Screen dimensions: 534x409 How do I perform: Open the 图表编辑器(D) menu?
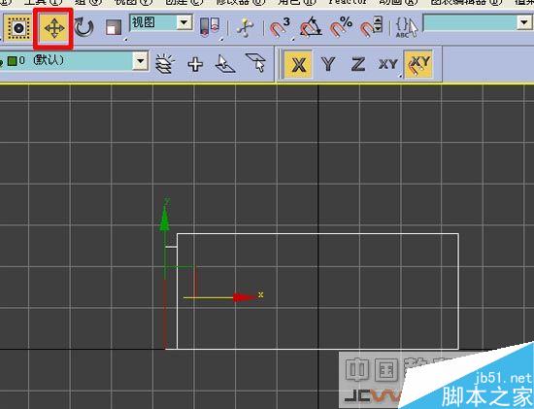(x=467, y=2)
